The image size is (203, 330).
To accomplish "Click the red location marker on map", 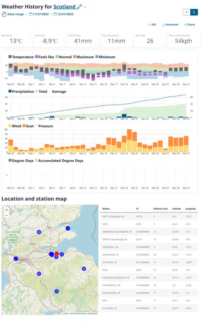I will tap(57, 254).
